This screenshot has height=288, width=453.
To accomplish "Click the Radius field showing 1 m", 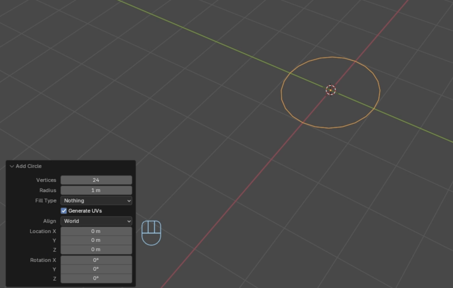I will [x=96, y=190].
